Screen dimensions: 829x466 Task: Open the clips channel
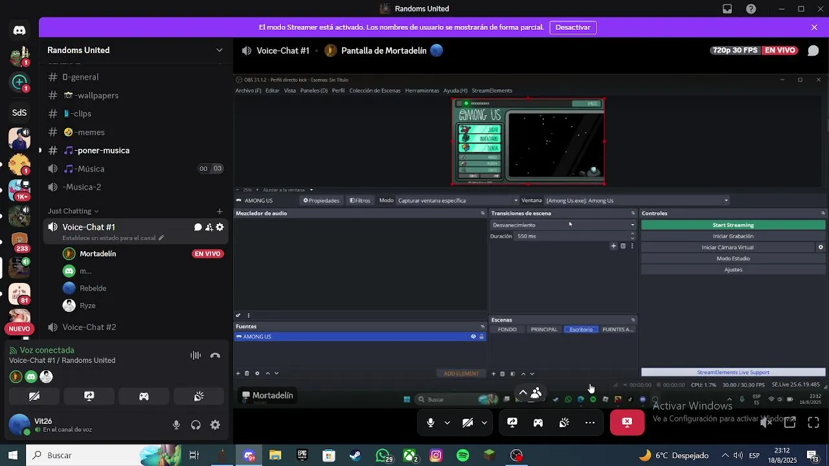point(136,113)
